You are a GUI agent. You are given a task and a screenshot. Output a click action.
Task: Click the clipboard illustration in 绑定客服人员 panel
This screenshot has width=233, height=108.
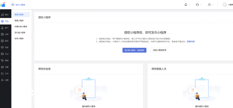(x=202, y=89)
